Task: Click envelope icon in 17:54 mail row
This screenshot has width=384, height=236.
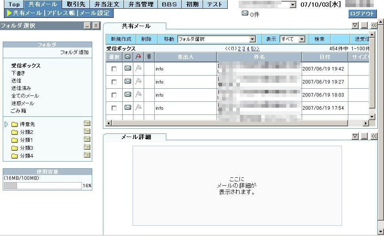Action: pyautogui.click(x=128, y=107)
